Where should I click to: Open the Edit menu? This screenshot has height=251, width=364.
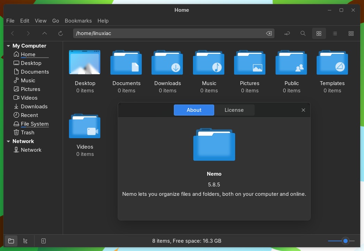point(25,21)
